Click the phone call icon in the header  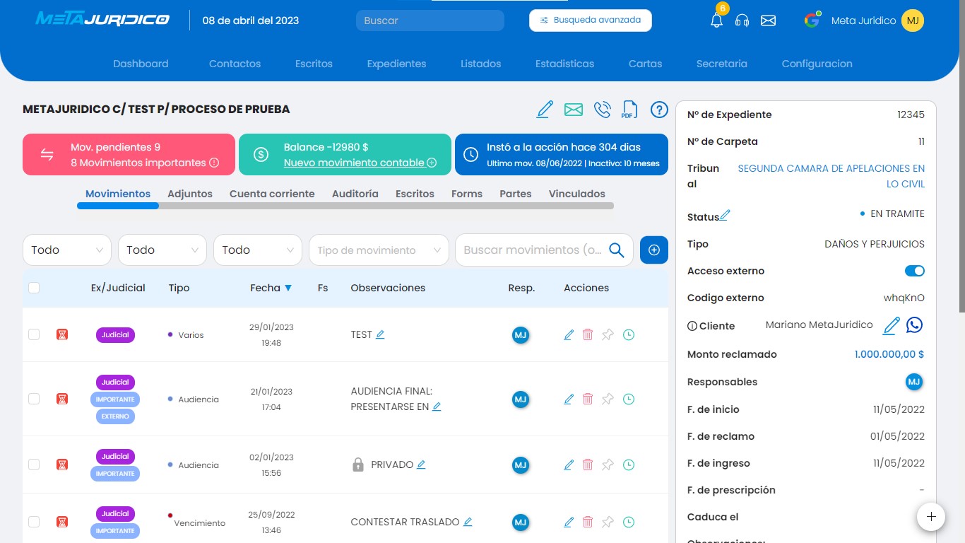tap(601, 110)
